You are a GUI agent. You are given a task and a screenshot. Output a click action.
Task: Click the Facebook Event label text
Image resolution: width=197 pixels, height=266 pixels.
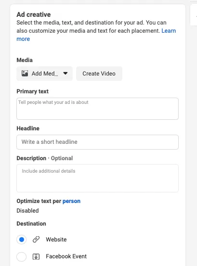[66, 256]
